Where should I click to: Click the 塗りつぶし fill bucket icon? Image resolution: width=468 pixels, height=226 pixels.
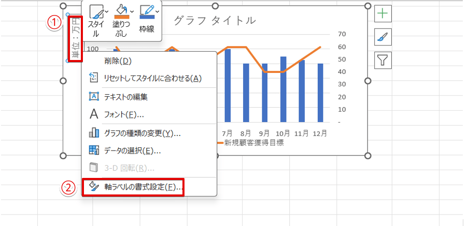[x=120, y=11]
